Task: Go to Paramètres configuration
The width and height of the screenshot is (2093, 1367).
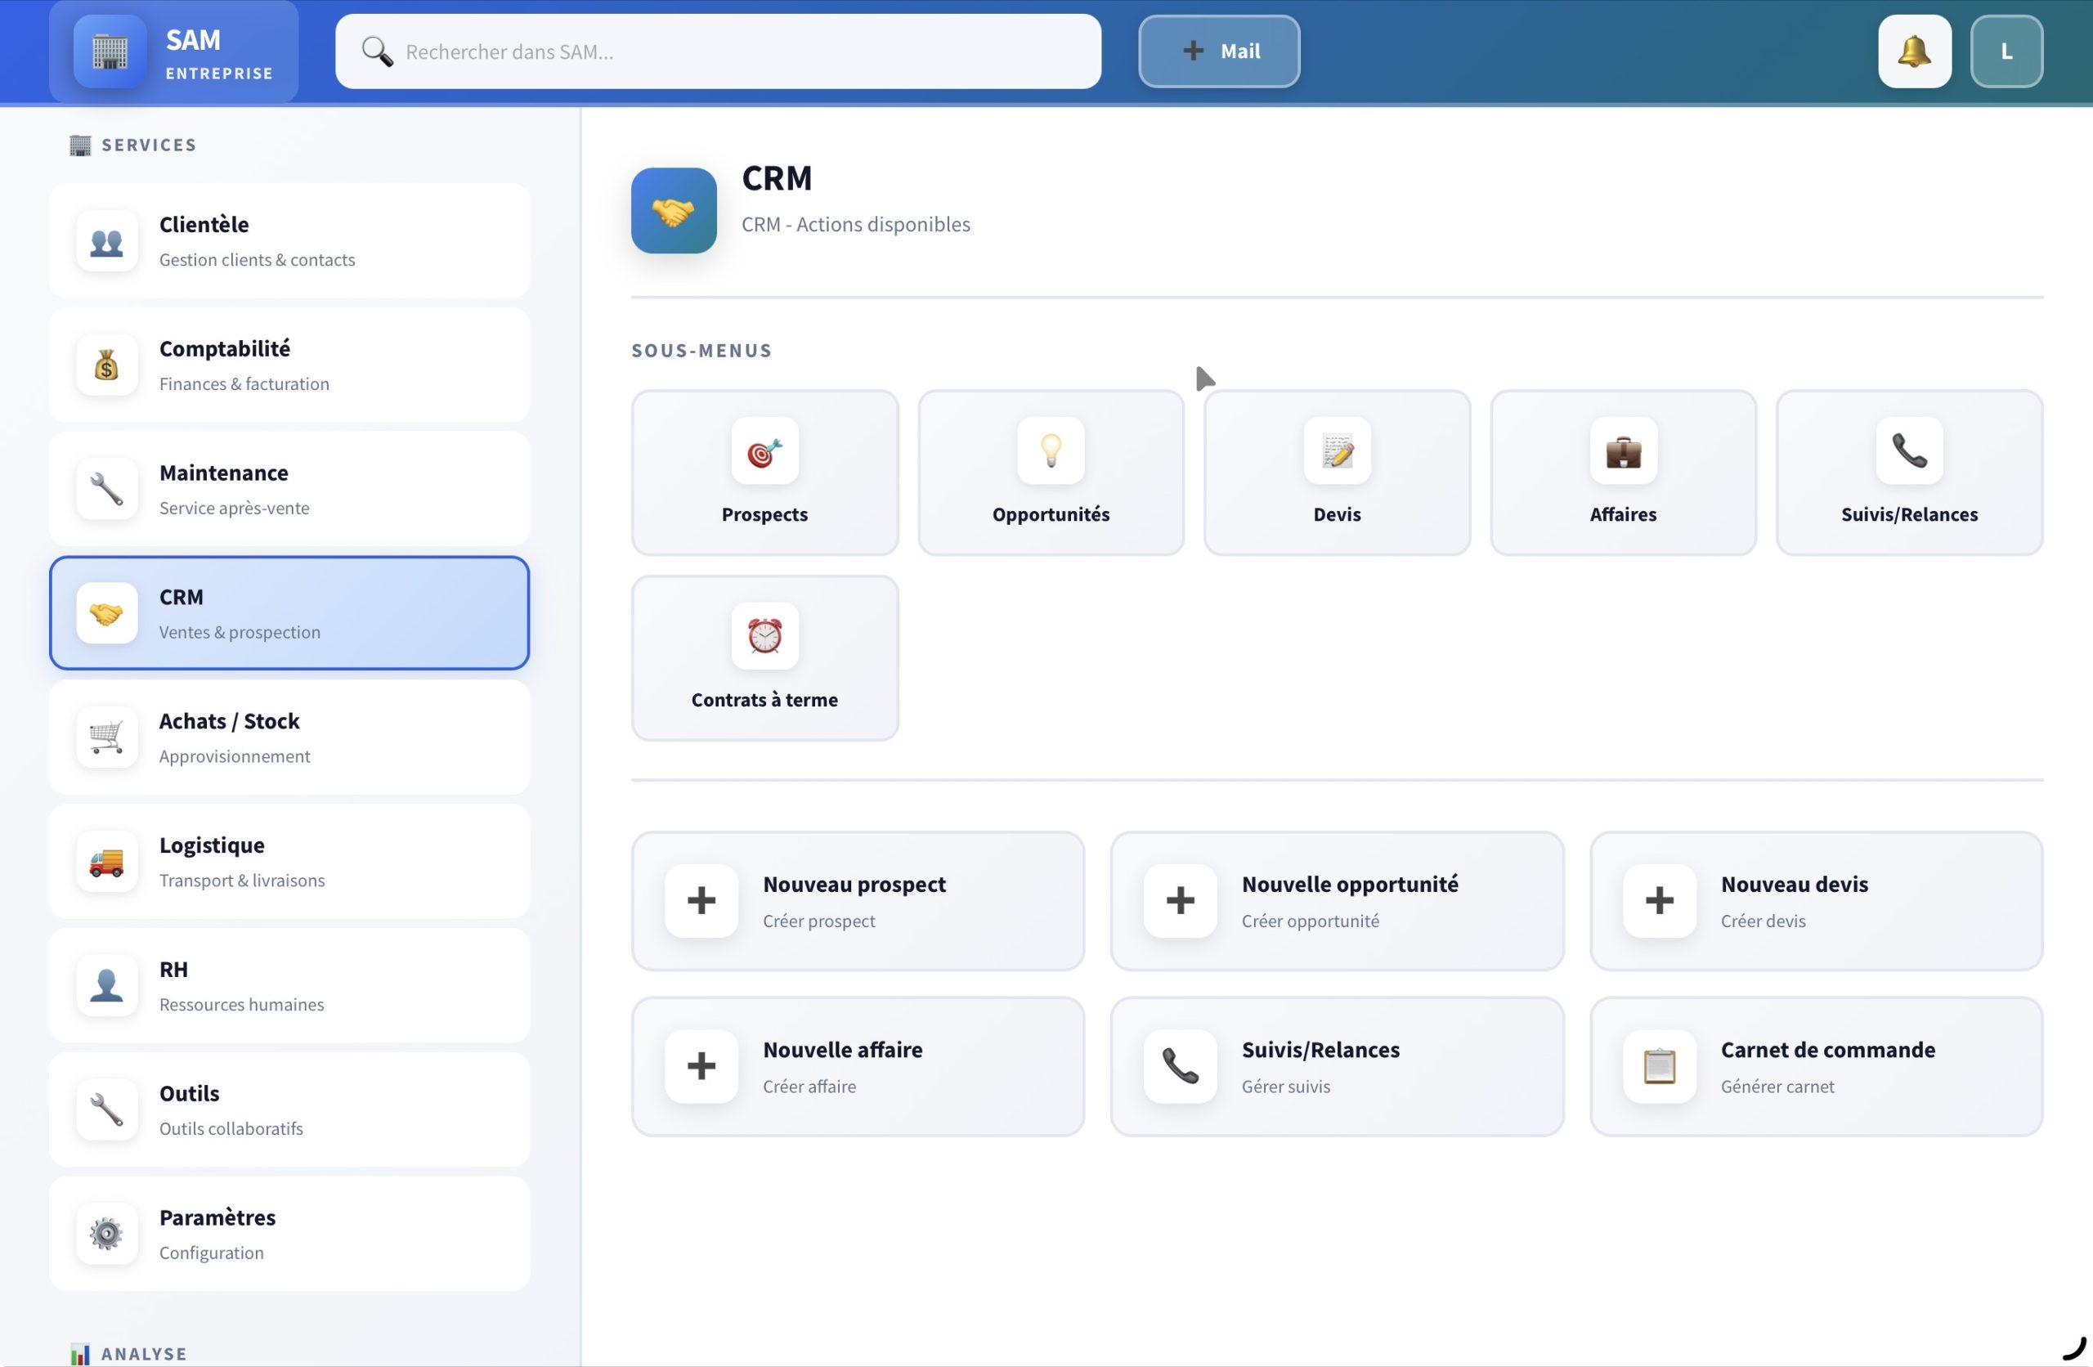Action: point(289,1233)
